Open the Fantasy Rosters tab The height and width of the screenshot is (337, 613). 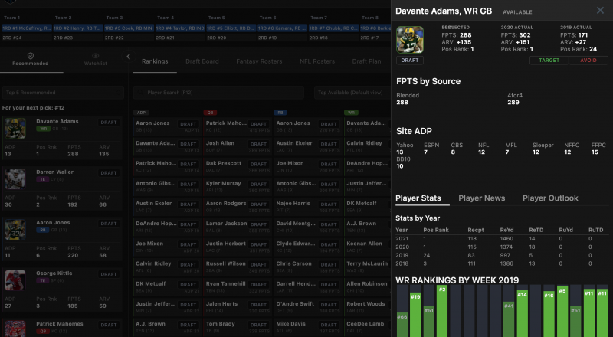[259, 61]
